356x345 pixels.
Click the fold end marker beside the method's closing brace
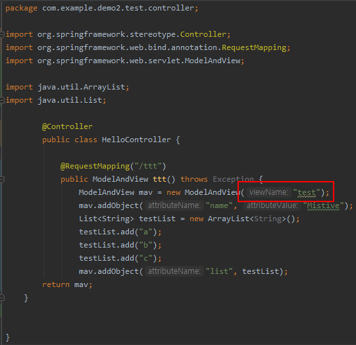[2, 298]
